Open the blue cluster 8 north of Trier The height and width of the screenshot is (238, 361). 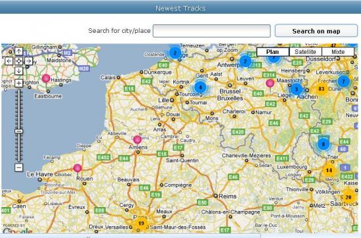click(x=323, y=144)
